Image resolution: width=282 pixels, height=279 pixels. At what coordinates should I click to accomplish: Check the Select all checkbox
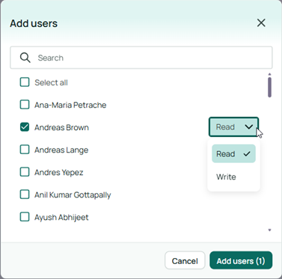tap(25, 82)
